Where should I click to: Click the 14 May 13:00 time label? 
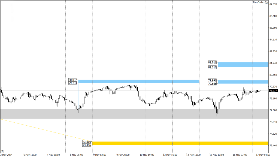point(193,155)
